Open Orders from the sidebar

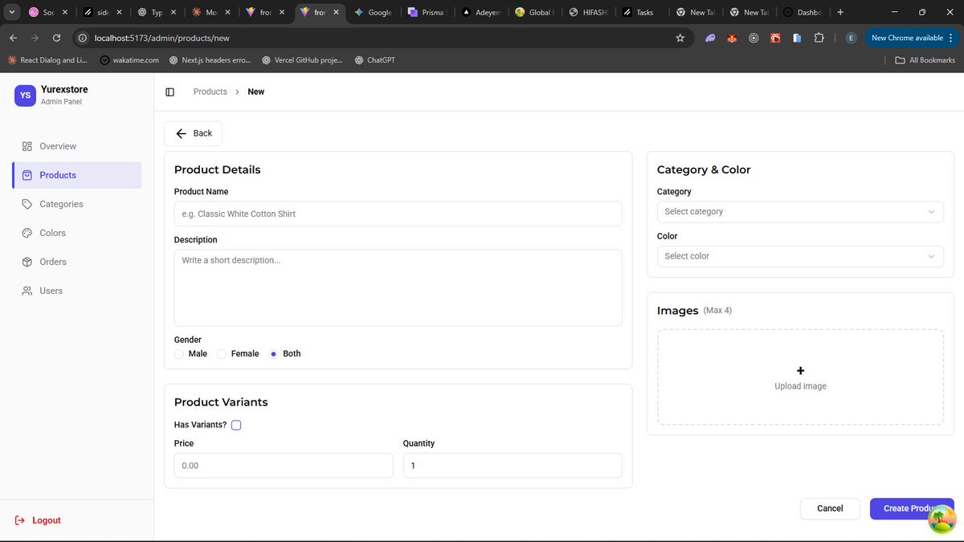pyautogui.click(x=52, y=261)
